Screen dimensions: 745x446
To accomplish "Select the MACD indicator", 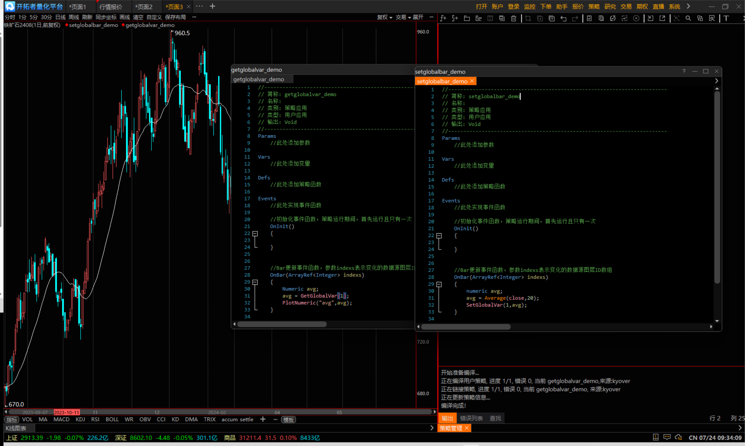I will coord(61,419).
